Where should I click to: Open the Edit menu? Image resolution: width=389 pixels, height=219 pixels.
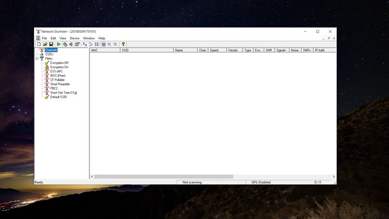(x=53, y=38)
